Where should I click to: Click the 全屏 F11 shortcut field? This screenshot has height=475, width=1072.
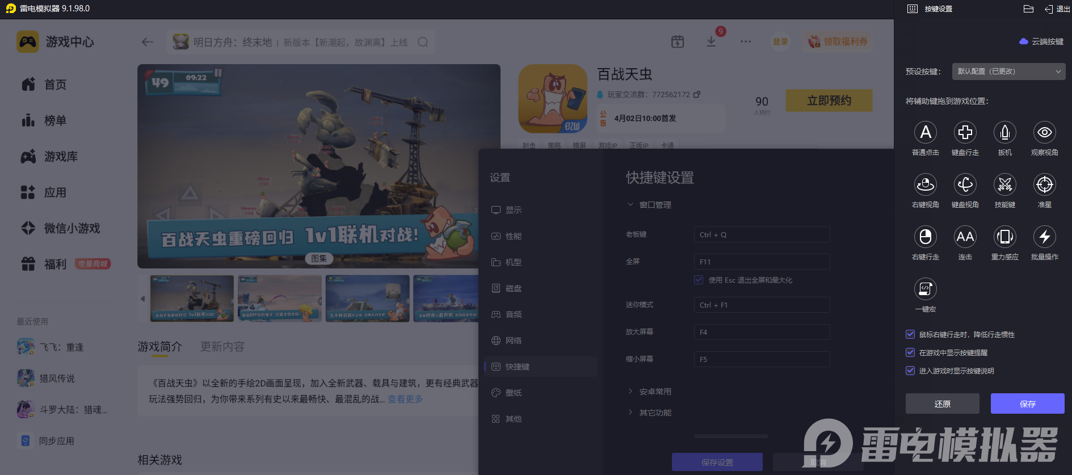tap(762, 262)
